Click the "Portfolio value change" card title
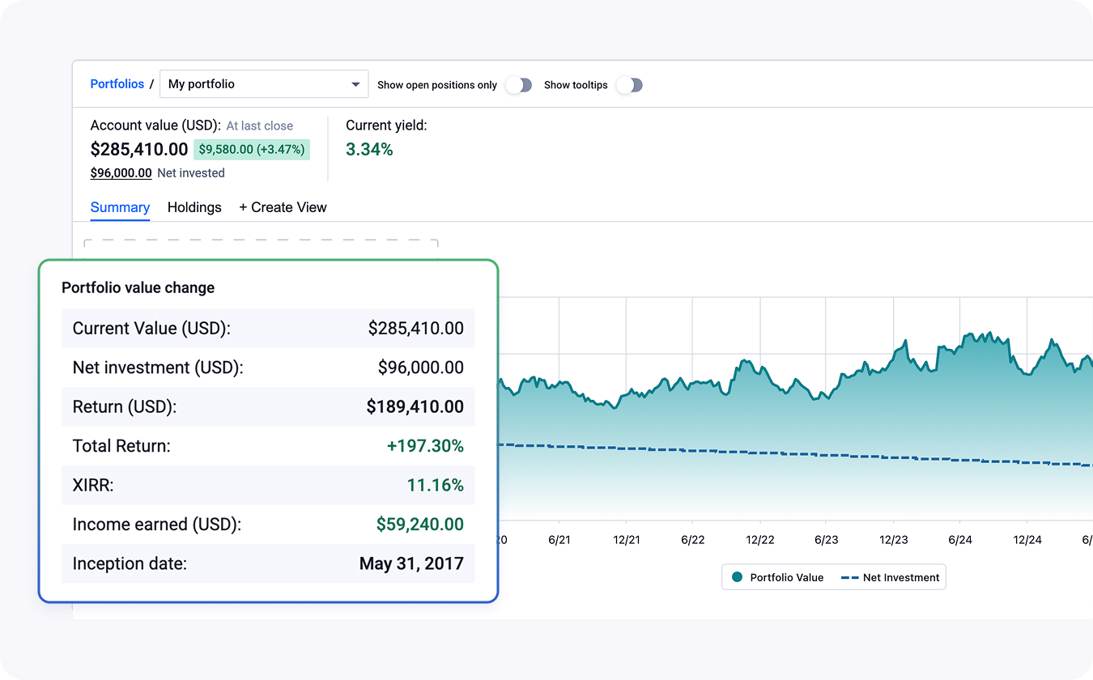Image resolution: width=1093 pixels, height=680 pixels. coord(138,287)
